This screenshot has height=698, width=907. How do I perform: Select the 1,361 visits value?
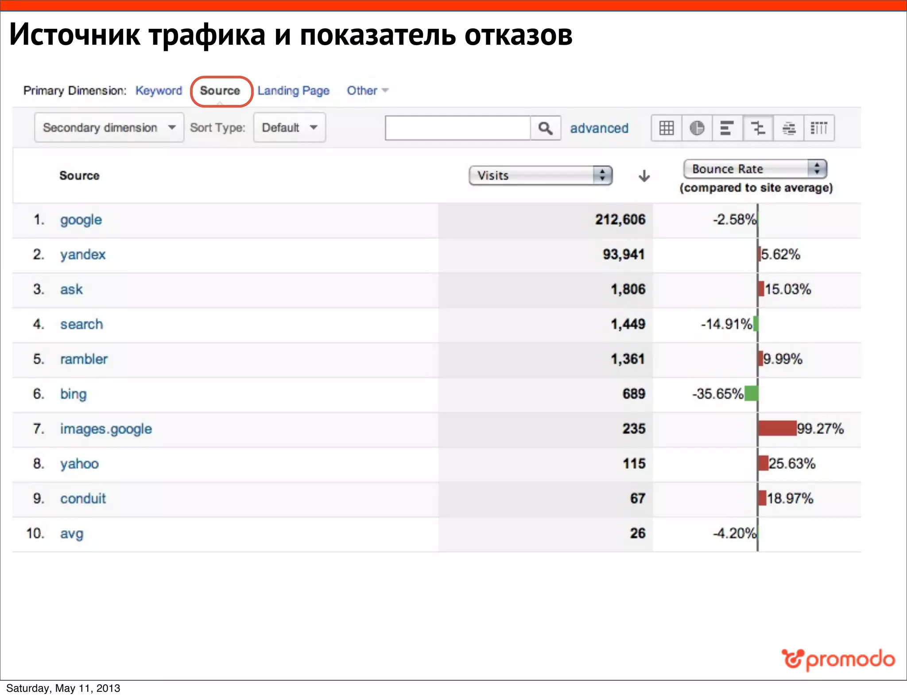point(628,359)
